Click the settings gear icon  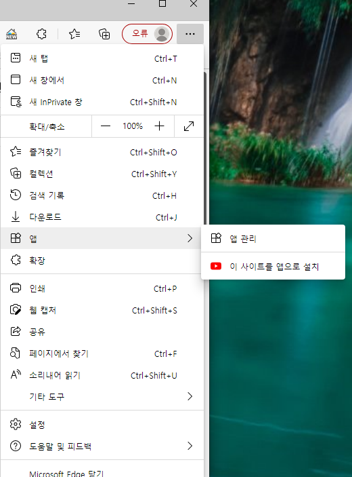coord(16,424)
